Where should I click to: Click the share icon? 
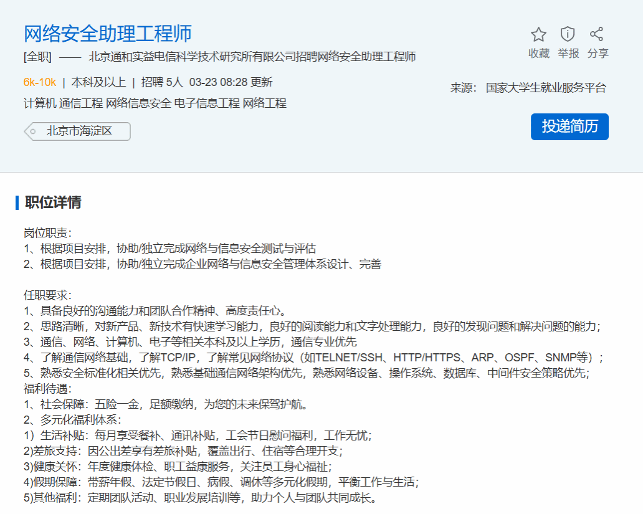[597, 34]
